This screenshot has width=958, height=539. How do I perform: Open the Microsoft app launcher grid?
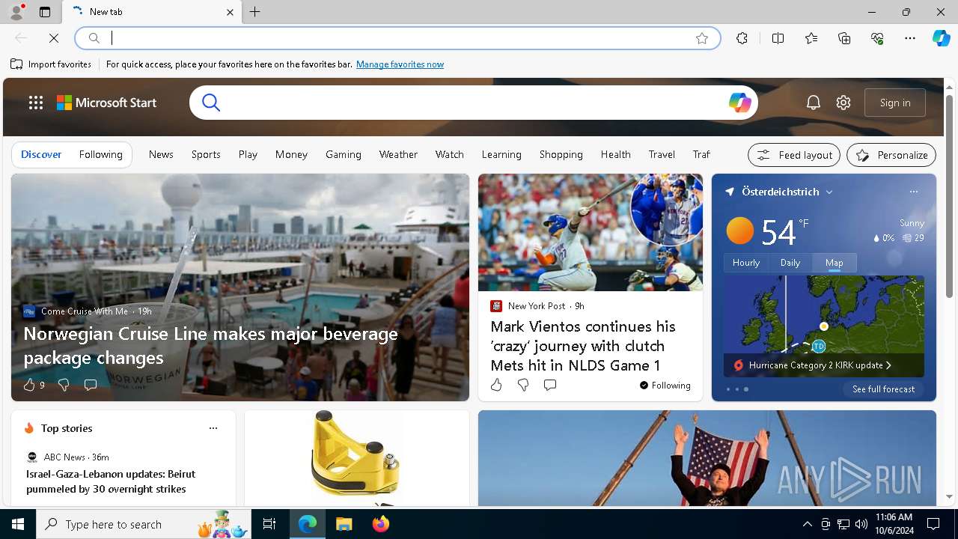(x=36, y=103)
